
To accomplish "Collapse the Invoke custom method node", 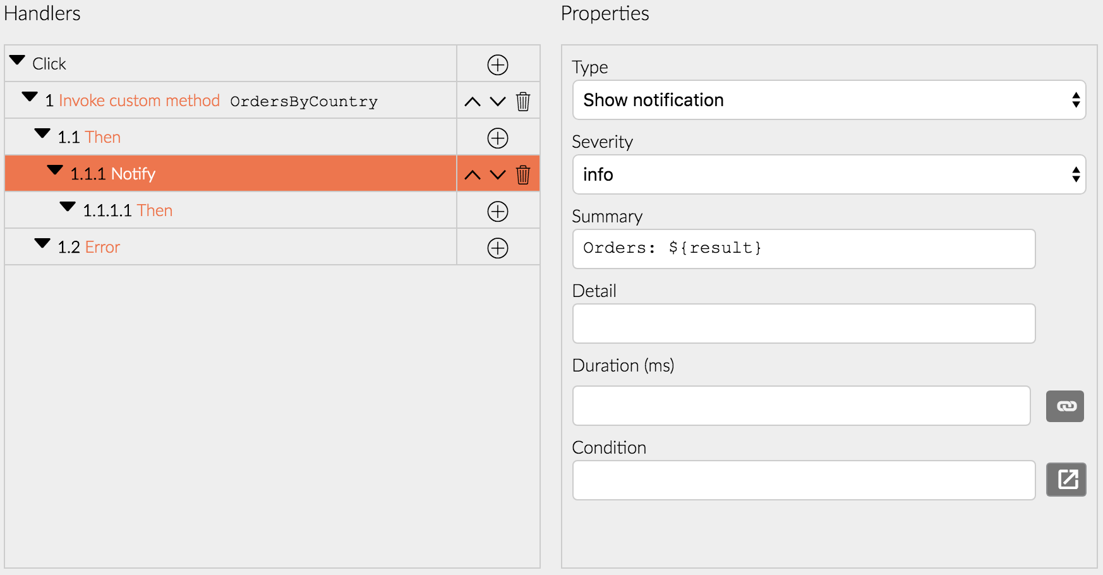I will point(30,97).
